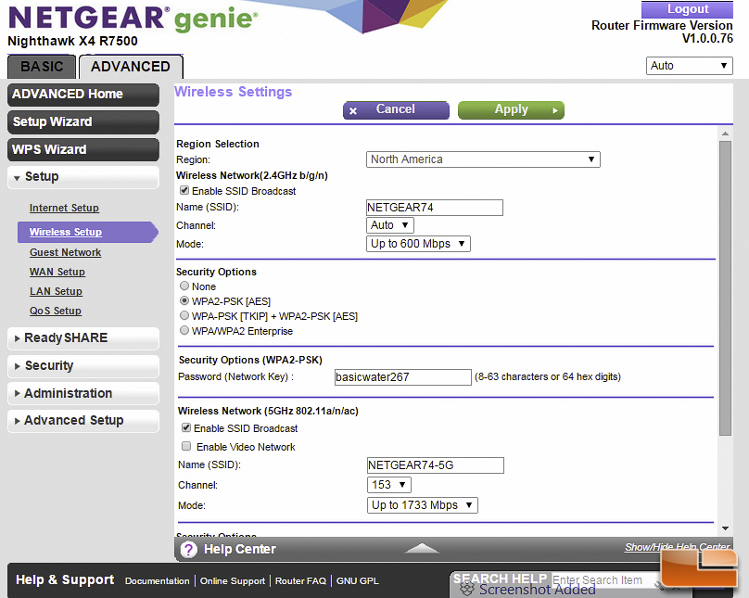This screenshot has height=598, width=749.
Task: Open the Wireless Setup link
Action: pos(66,232)
